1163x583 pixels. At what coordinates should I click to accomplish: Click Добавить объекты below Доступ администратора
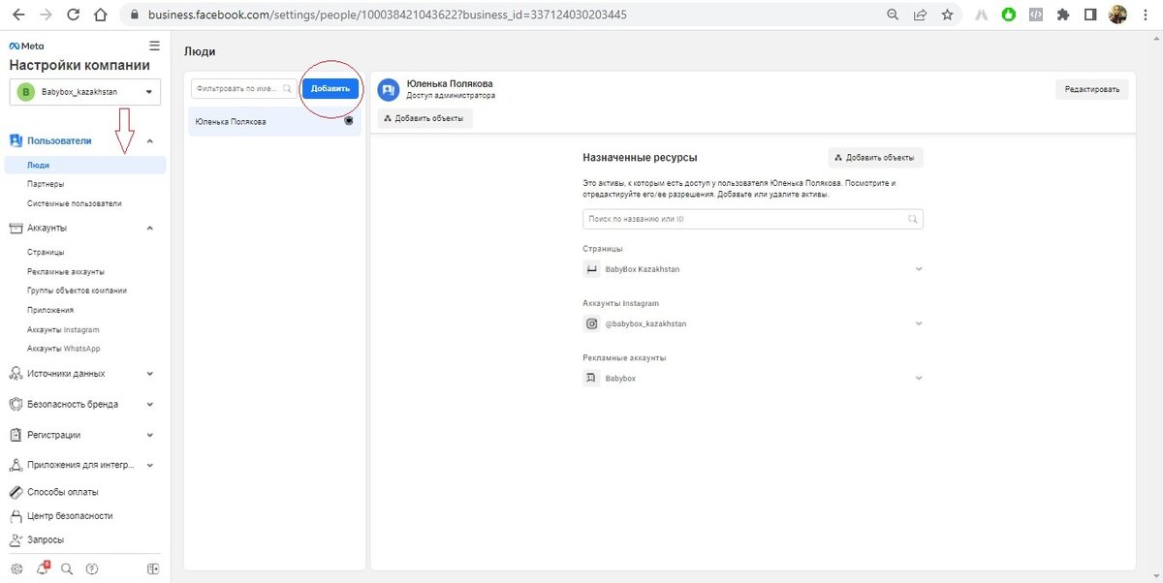[x=424, y=119]
